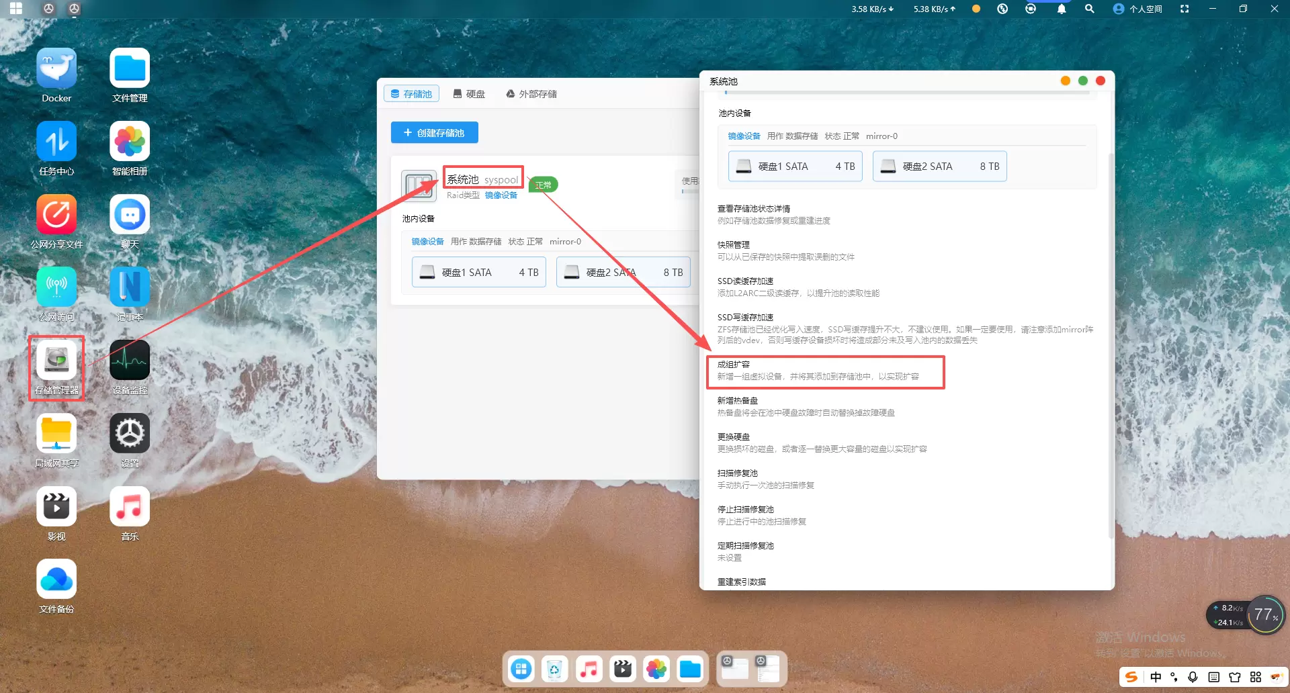Select 硬盘2 SATA 8 TB in 系统池 window

pyautogui.click(x=939, y=167)
